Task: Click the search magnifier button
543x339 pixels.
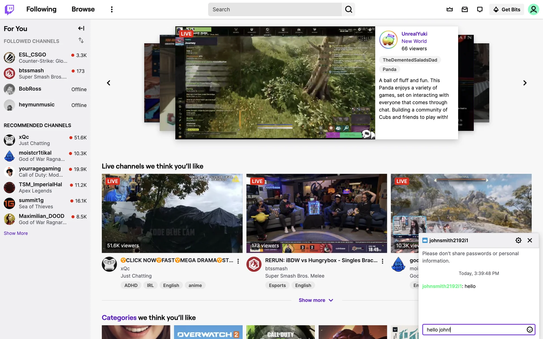Action: click(348, 9)
